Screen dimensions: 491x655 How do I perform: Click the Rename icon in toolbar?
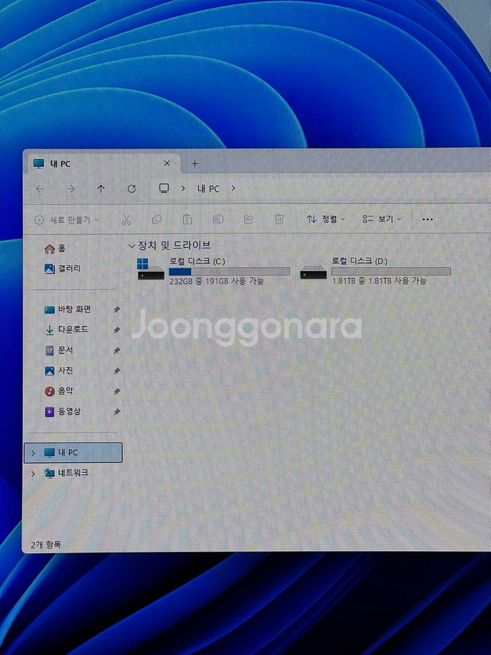218,219
